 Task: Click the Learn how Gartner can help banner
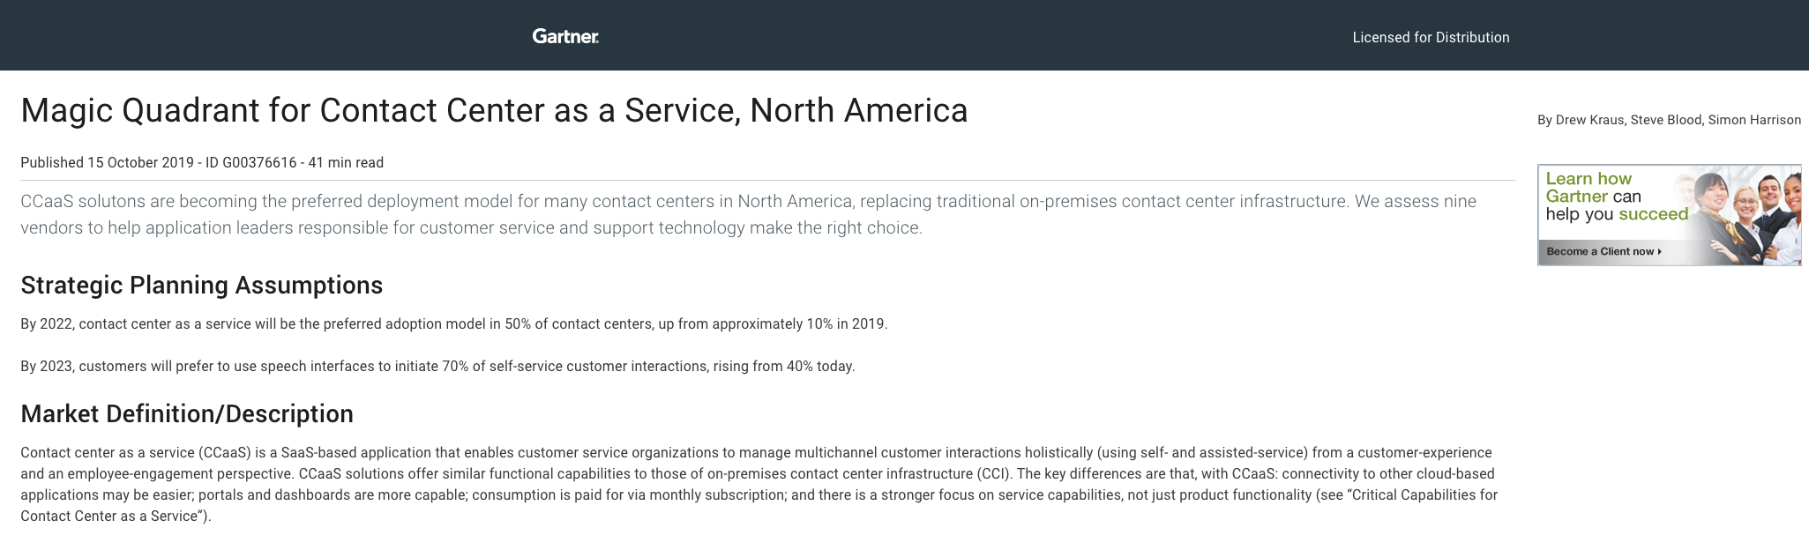click(x=1669, y=214)
